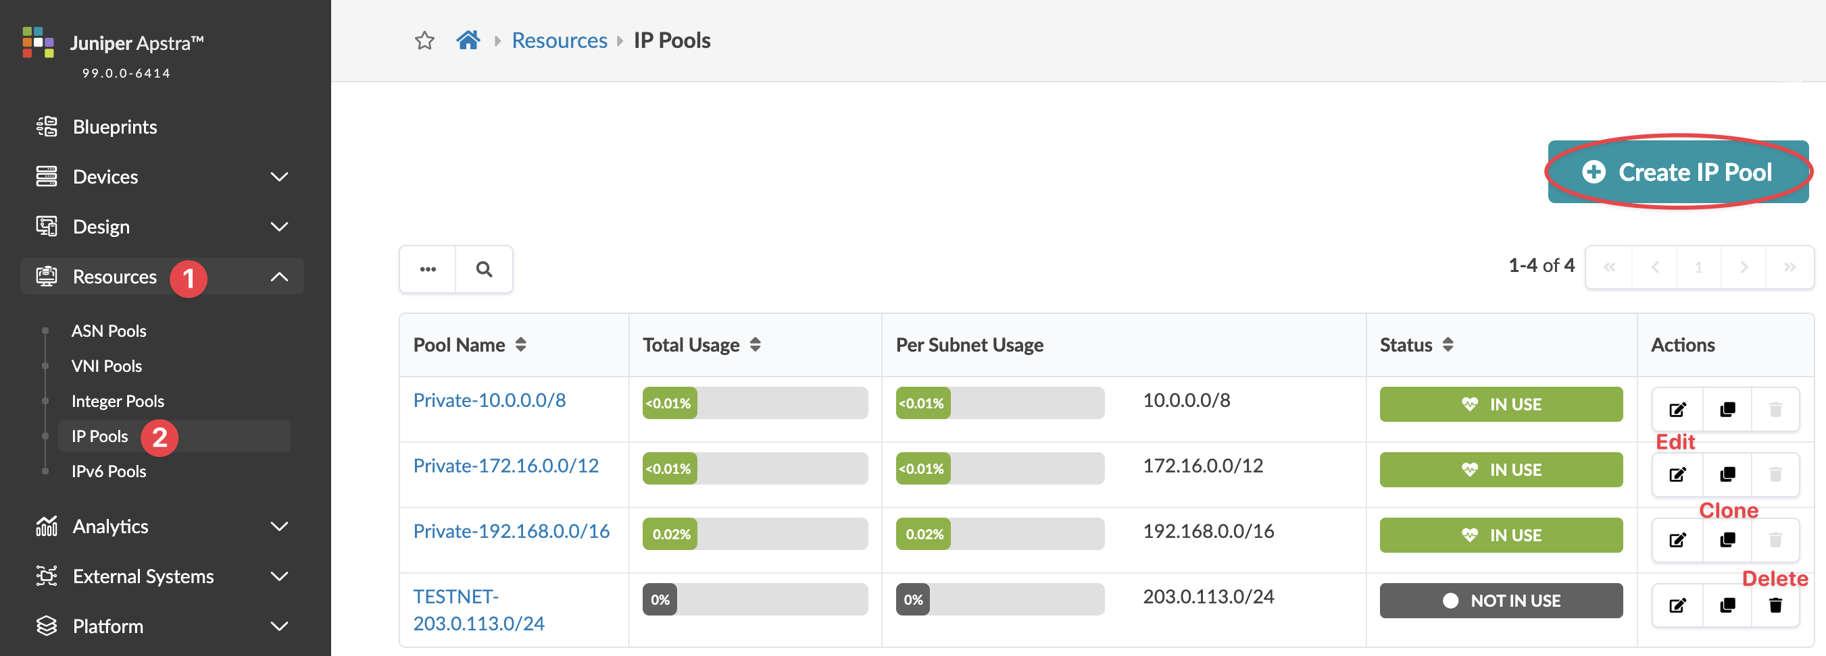The image size is (1826, 656).
Task: Open the three-dots column options button
Action: click(427, 269)
